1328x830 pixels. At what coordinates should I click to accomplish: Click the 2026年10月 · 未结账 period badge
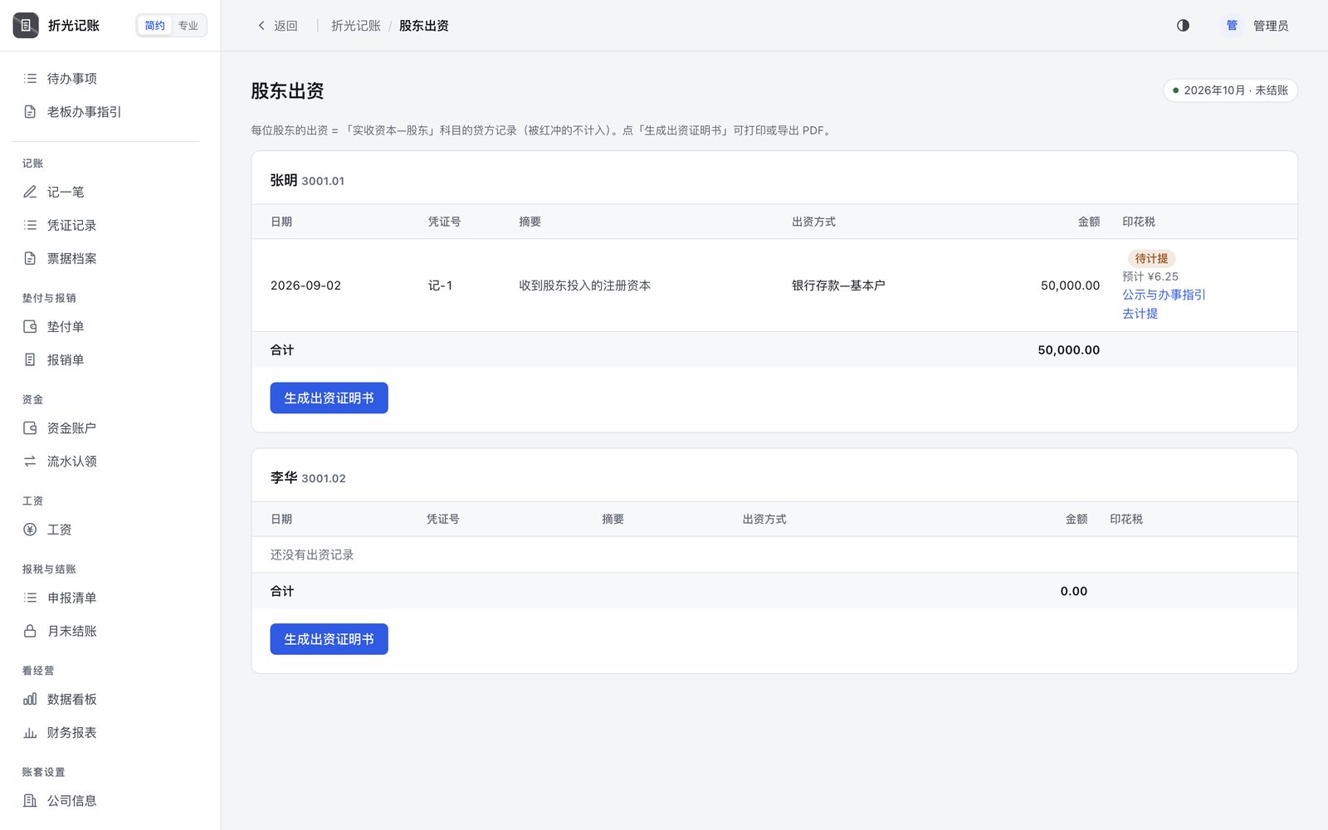coord(1230,90)
